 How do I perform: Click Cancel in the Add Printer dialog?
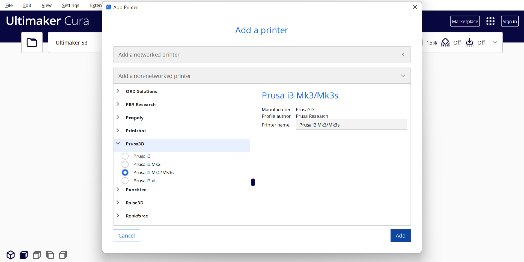tap(127, 236)
